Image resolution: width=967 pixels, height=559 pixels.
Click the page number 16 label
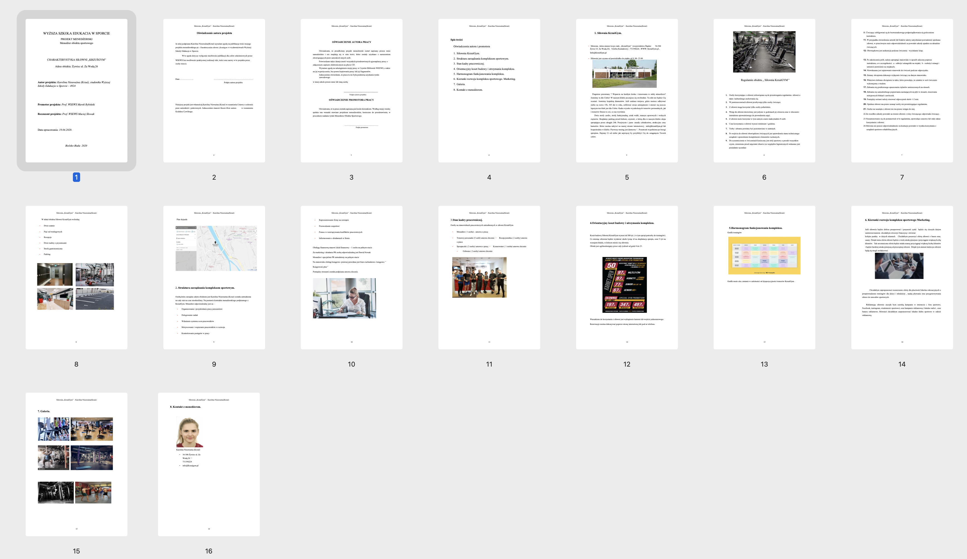click(209, 551)
